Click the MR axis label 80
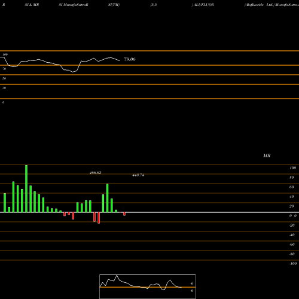The image size is (299, 299). (292, 178)
